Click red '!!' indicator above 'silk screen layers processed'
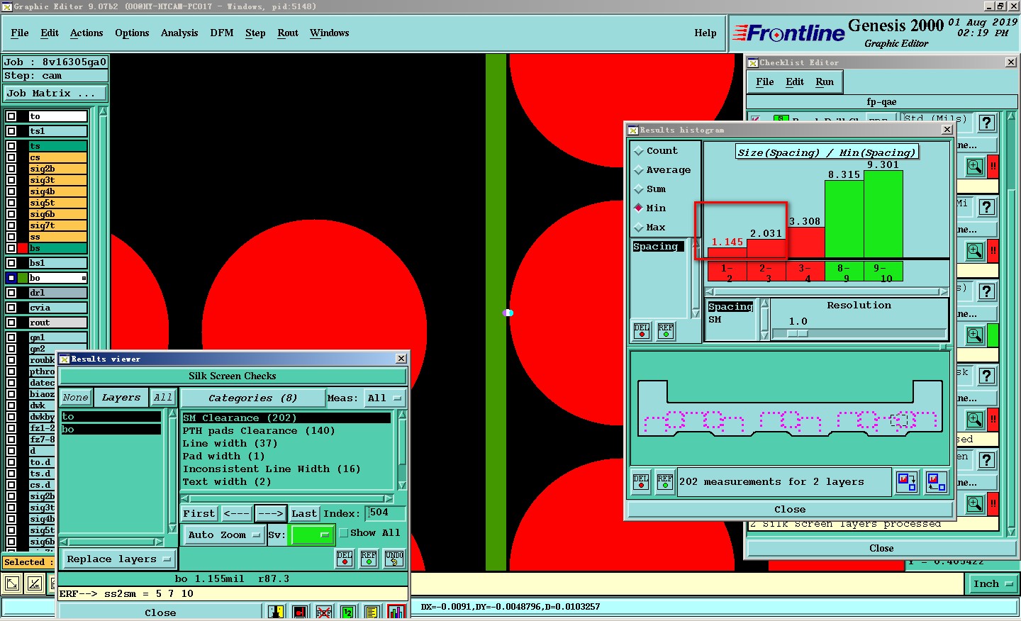Viewport: 1021px width, 621px height. pos(993,504)
